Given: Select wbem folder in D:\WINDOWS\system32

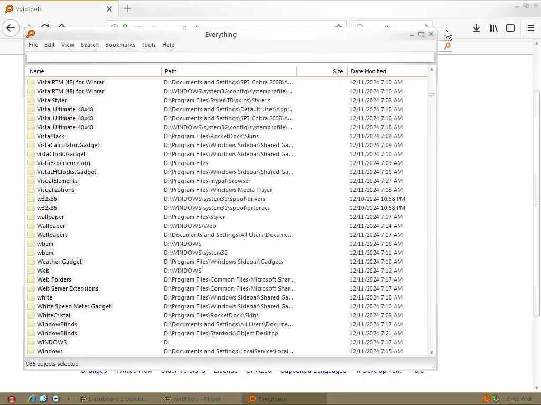Looking at the screenshot, I should click(227, 253).
